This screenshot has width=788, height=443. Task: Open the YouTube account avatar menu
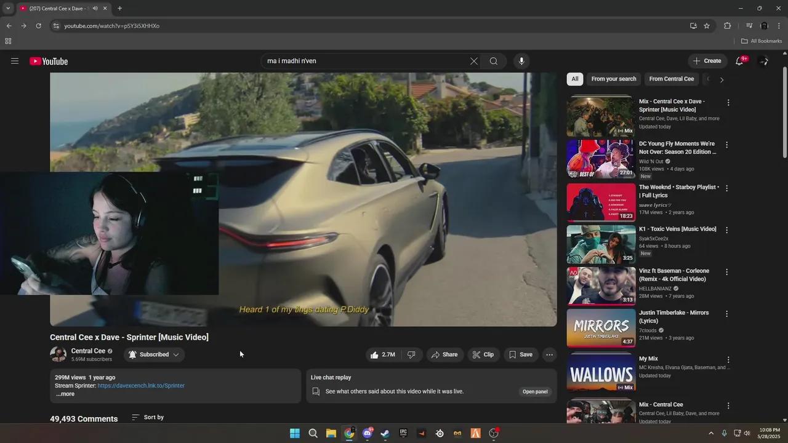click(x=764, y=61)
